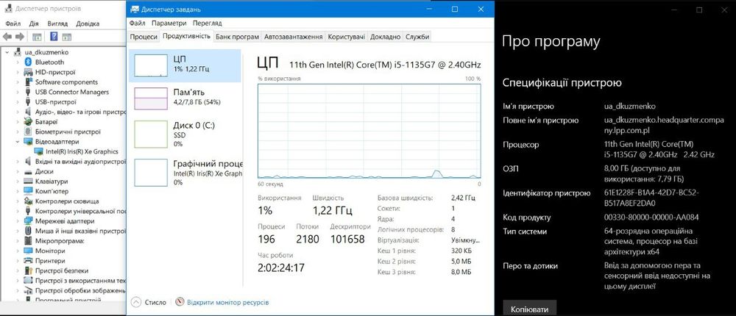The height and width of the screenshot is (316, 736).
Task: Click the Батареї battery icon
Action: 28,122
